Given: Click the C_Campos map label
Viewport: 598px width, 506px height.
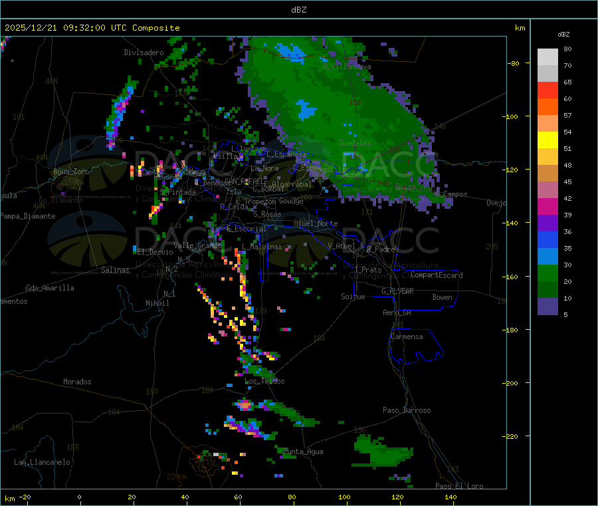Looking at the screenshot, I should (451, 194).
